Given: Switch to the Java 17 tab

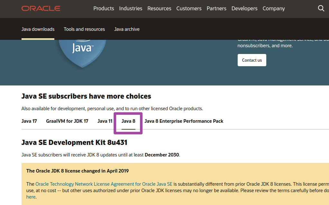Looking at the screenshot, I should coord(29,121).
